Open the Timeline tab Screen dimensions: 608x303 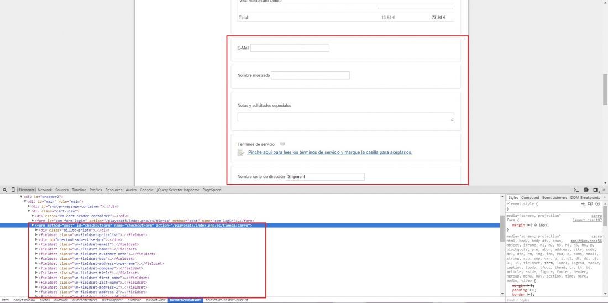(78, 190)
